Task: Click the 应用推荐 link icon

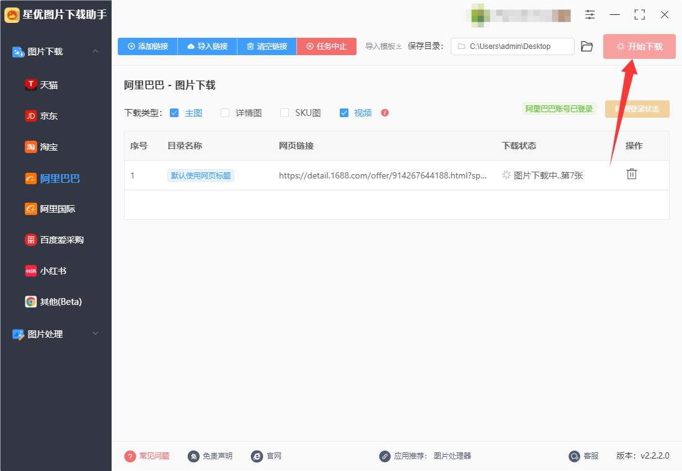Action: [384, 456]
